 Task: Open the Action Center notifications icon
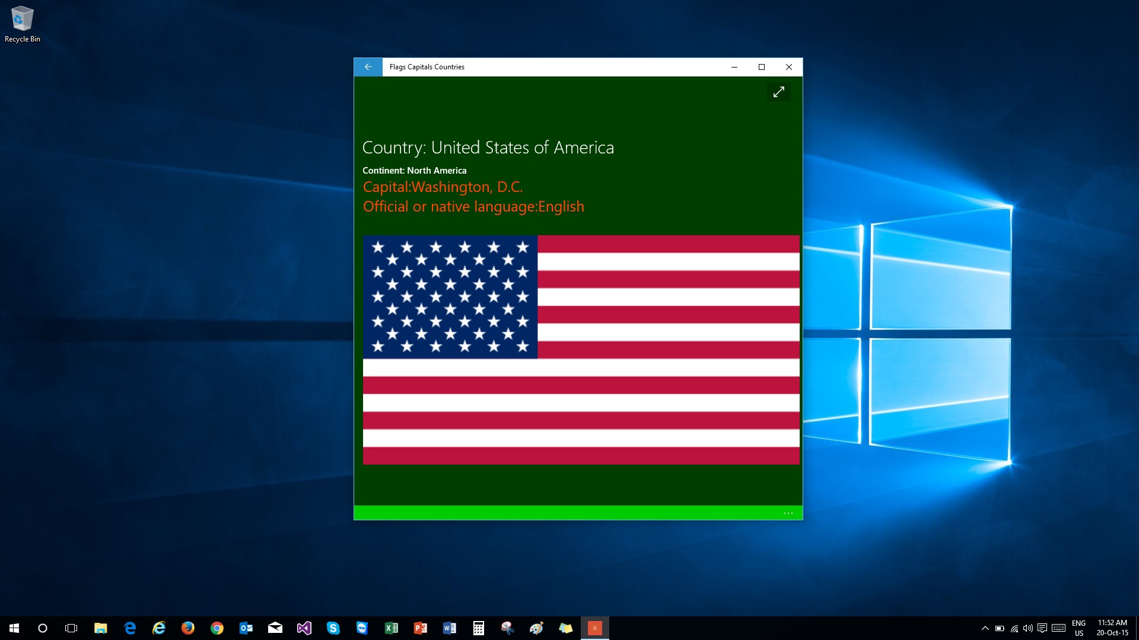coord(1042,628)
